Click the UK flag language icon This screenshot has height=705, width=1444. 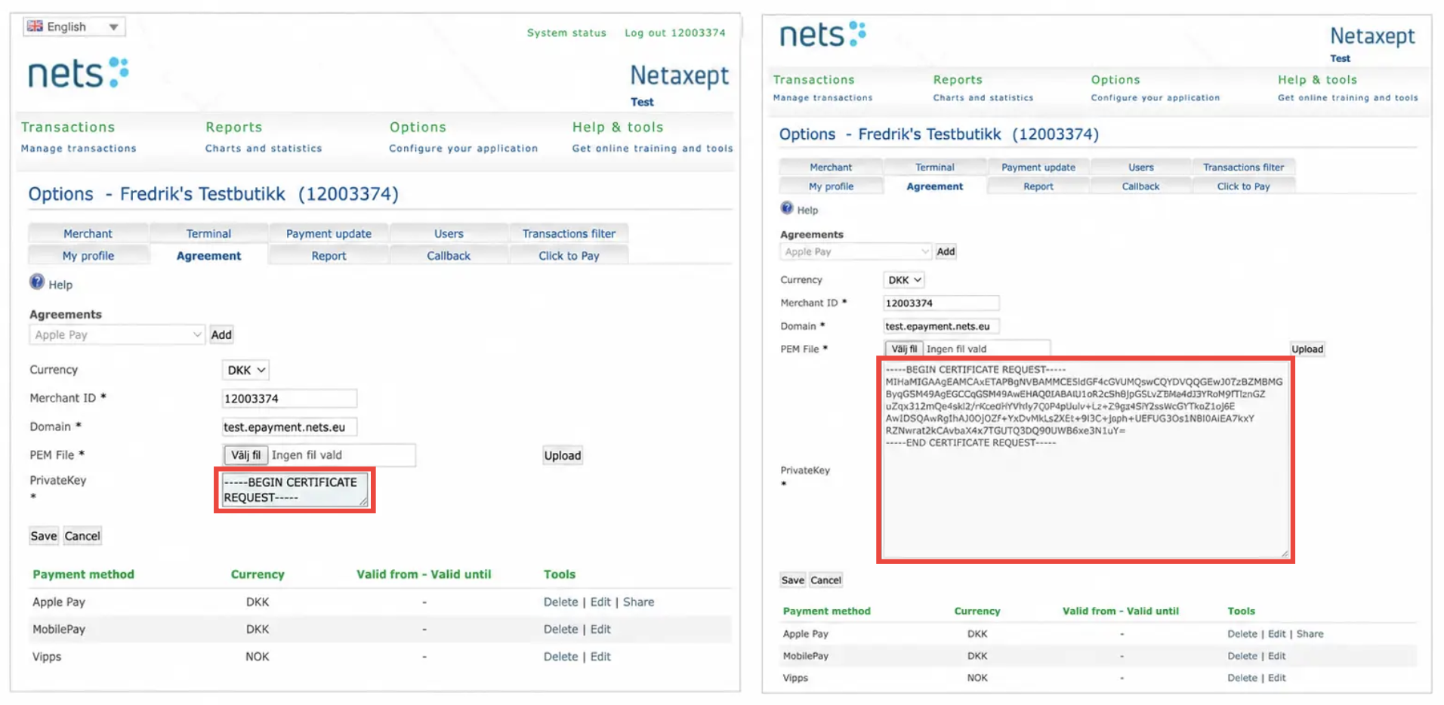point(35,26)
